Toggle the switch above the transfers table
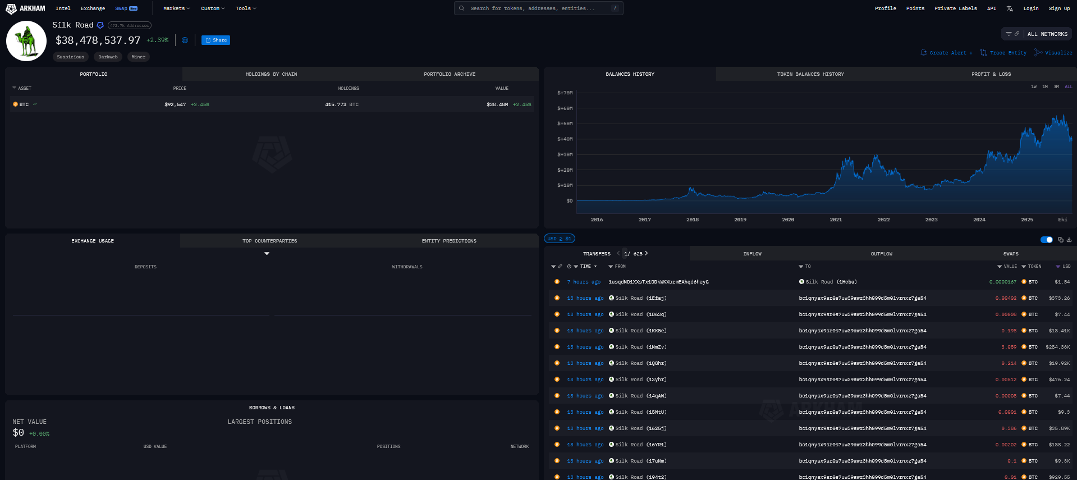The height and width of the screenshot is (480, 1077). pyautogui.click(x=1046, y=240)
